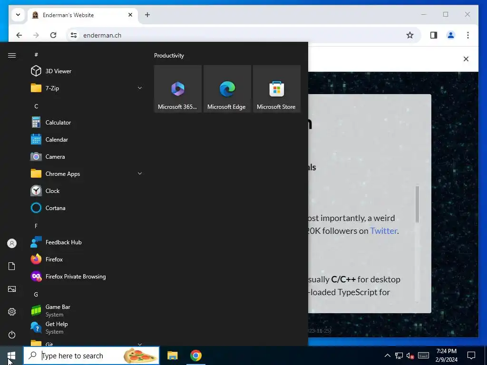Open the Get Help app
Screen dimensions: 487x365
click(87, 327)
